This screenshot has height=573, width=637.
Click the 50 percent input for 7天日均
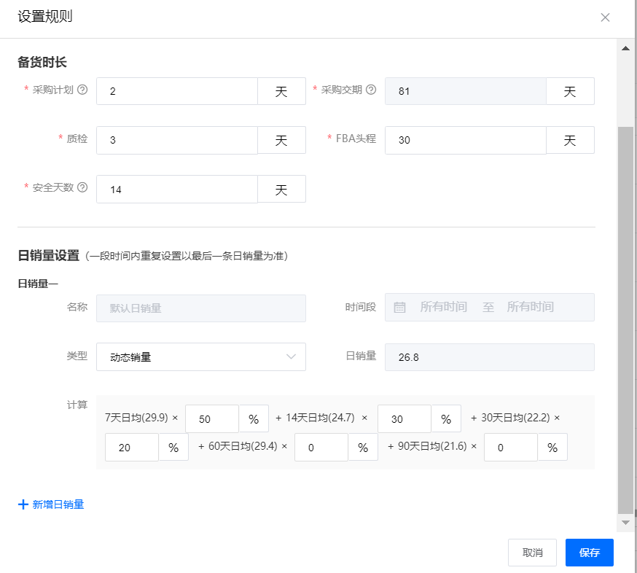(211, 418)
